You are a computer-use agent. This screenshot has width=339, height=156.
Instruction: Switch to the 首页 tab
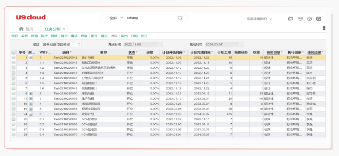[x=26, y=29]
